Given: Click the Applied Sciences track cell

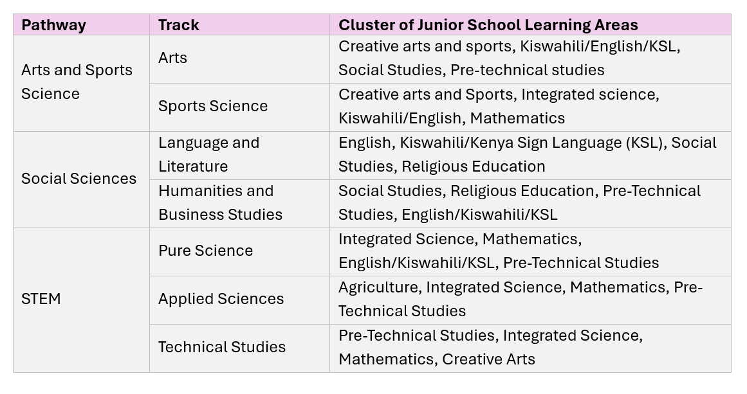Looking at the screenshot, I should coord(239,300).
